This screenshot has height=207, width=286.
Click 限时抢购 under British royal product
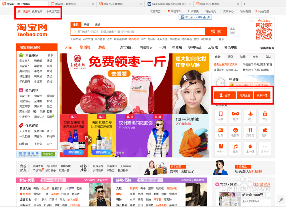[74, 152]
